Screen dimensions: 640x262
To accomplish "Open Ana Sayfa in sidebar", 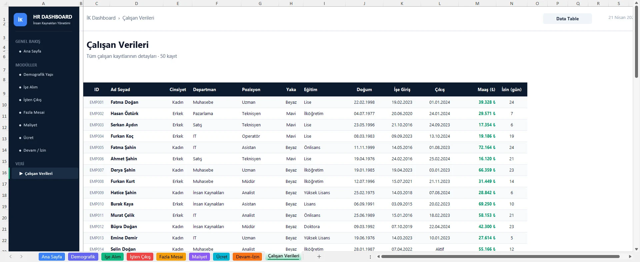I will click(32, 51).
